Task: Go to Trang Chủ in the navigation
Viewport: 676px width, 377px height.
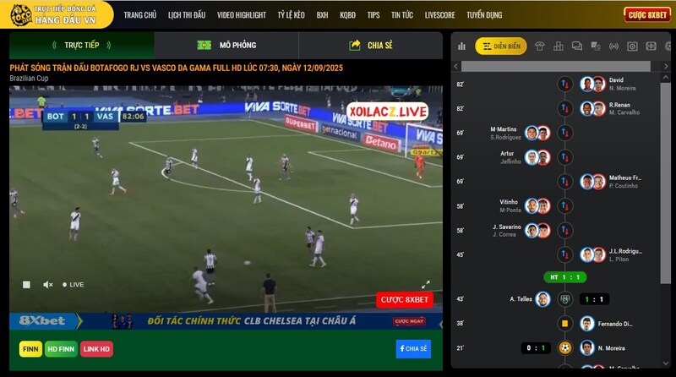Action: pos(140,15)
